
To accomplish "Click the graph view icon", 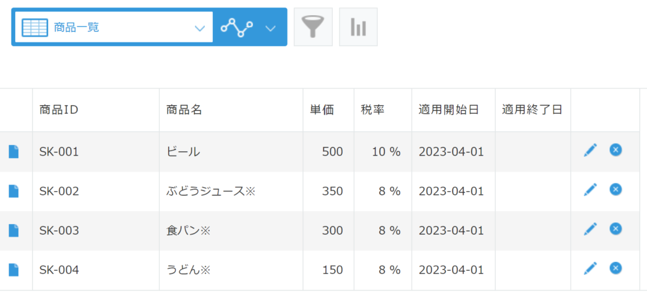I will pos(236,28).
